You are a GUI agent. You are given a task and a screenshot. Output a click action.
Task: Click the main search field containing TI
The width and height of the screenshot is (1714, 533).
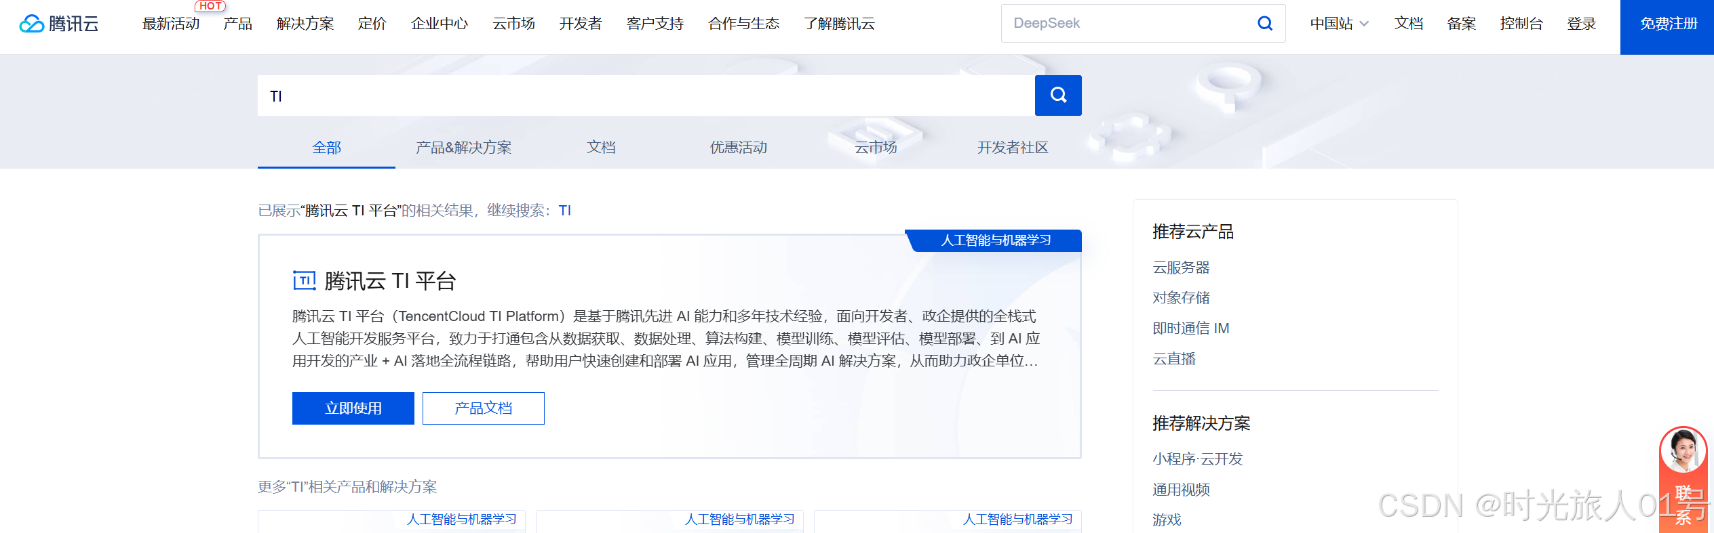click(x=646, y=95)
